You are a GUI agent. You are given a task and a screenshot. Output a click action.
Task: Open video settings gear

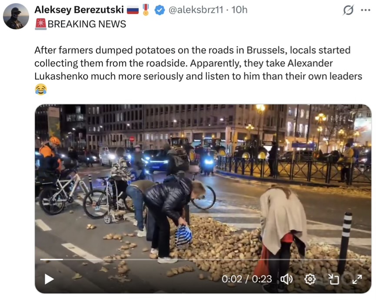[x=310, y=279]
